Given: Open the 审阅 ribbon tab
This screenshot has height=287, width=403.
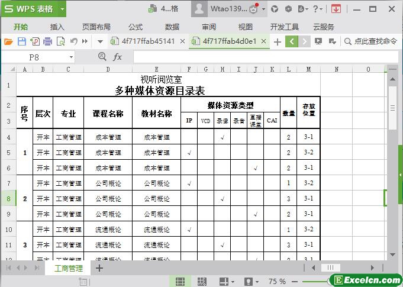Looking at the screenshot, I should (209, 27).
